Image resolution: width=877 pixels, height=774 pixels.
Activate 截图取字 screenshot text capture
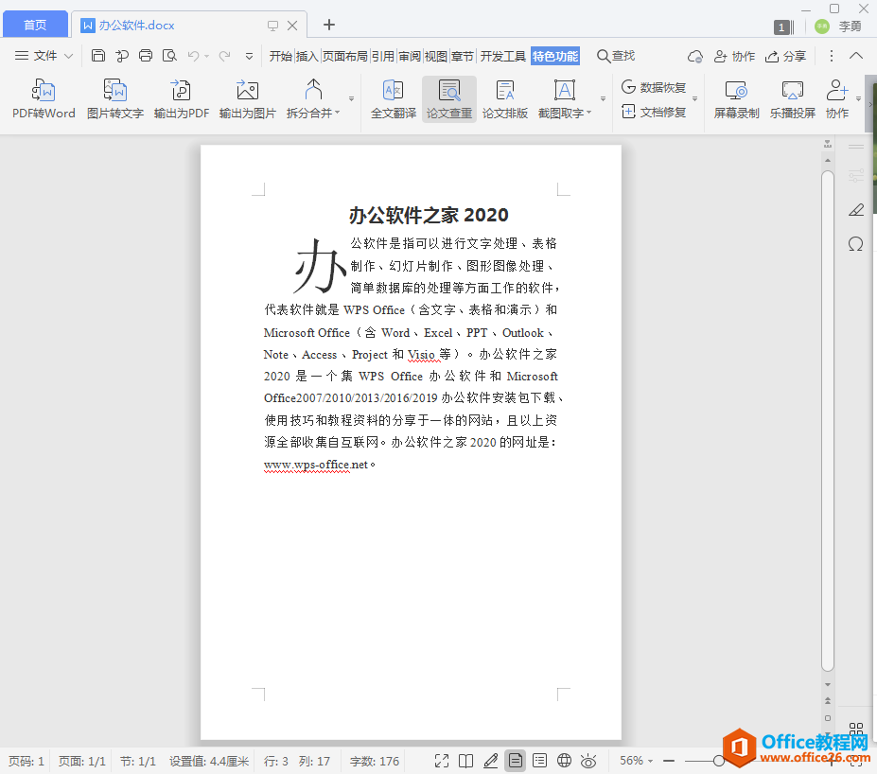pyautogui.click(x=565, y=99)
